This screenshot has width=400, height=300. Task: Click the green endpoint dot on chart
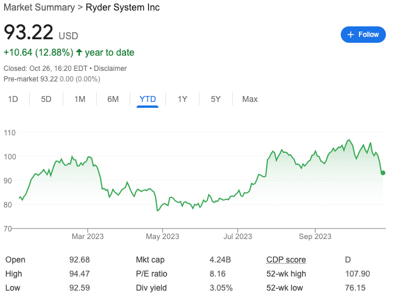click(383, 173)
